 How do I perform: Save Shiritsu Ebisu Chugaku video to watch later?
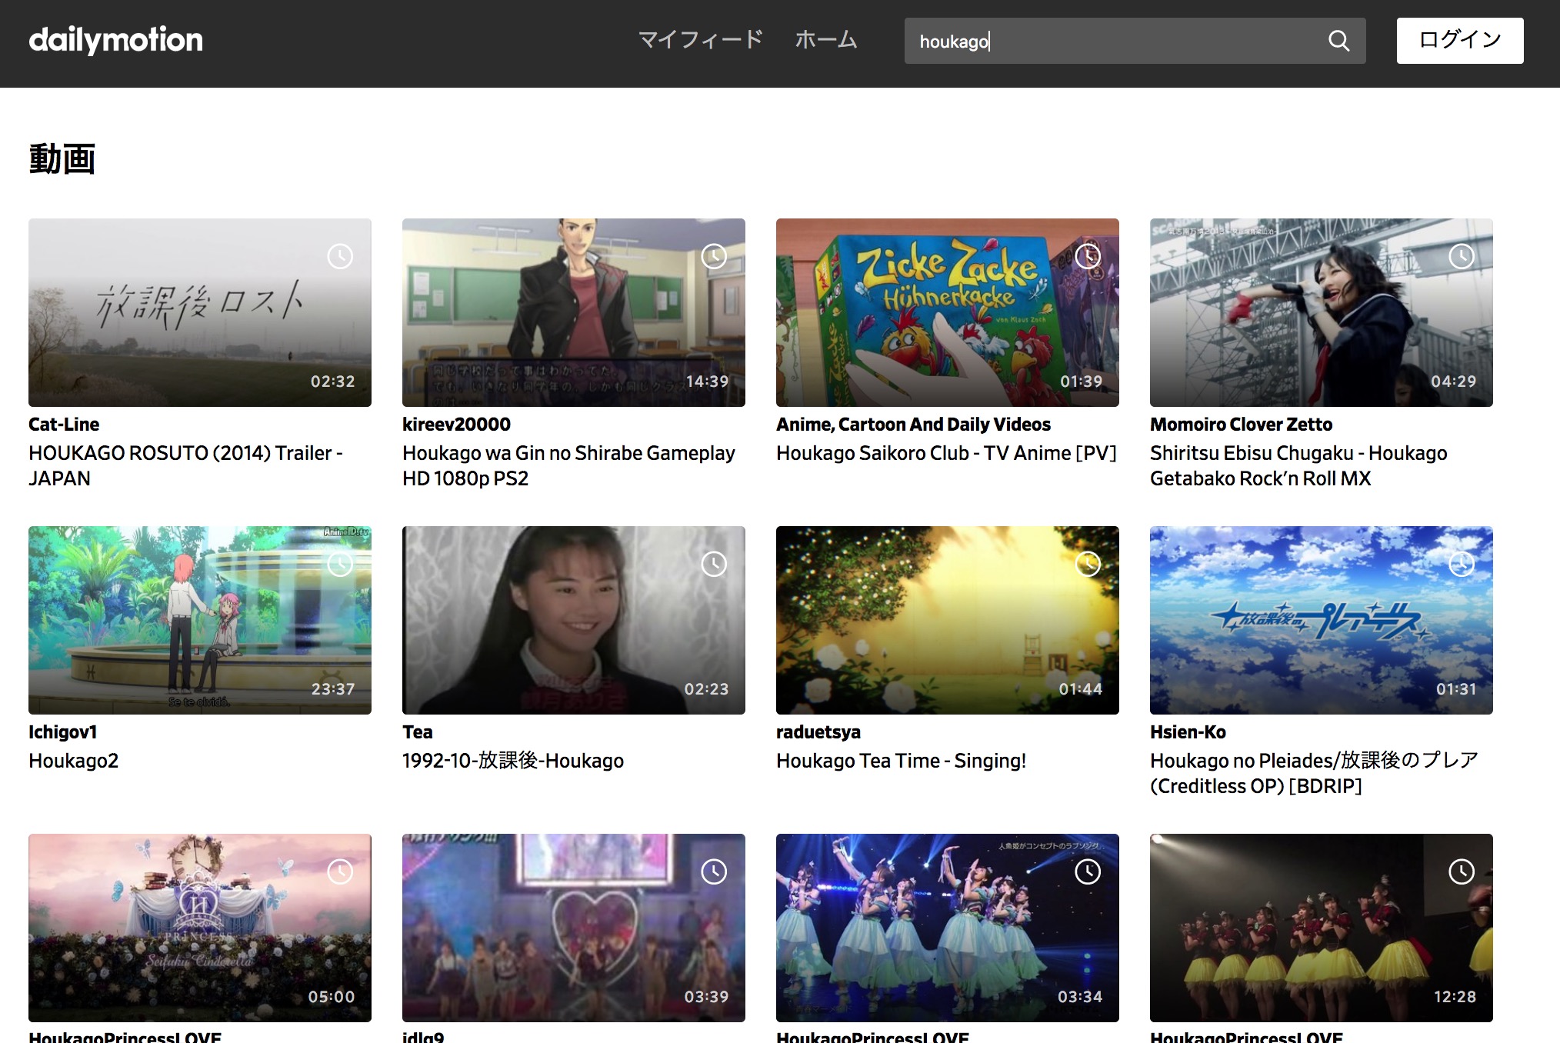(x=1462, y=256)
